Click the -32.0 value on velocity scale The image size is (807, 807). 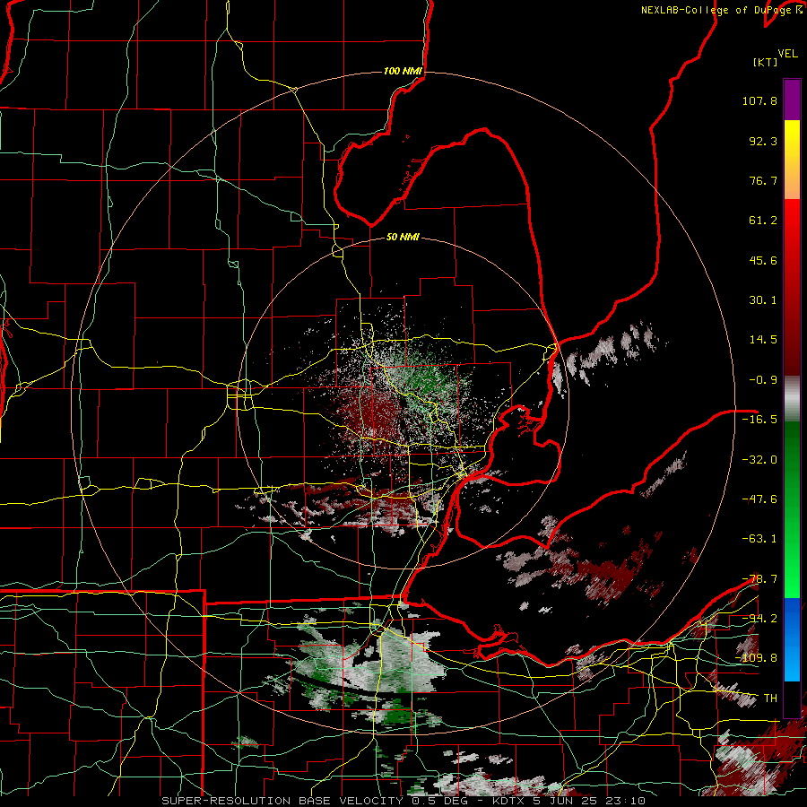tap(759, 460)
